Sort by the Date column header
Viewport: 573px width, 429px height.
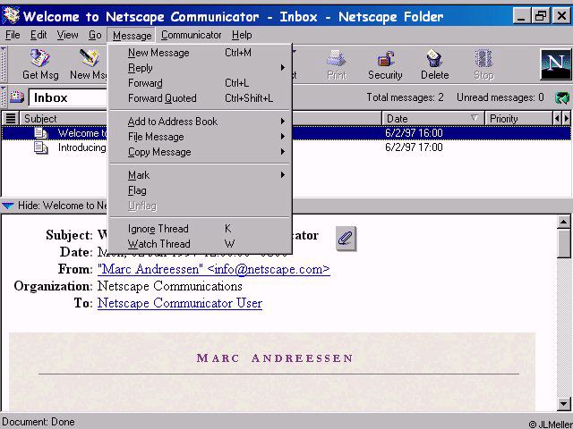[x=433, y=119]
